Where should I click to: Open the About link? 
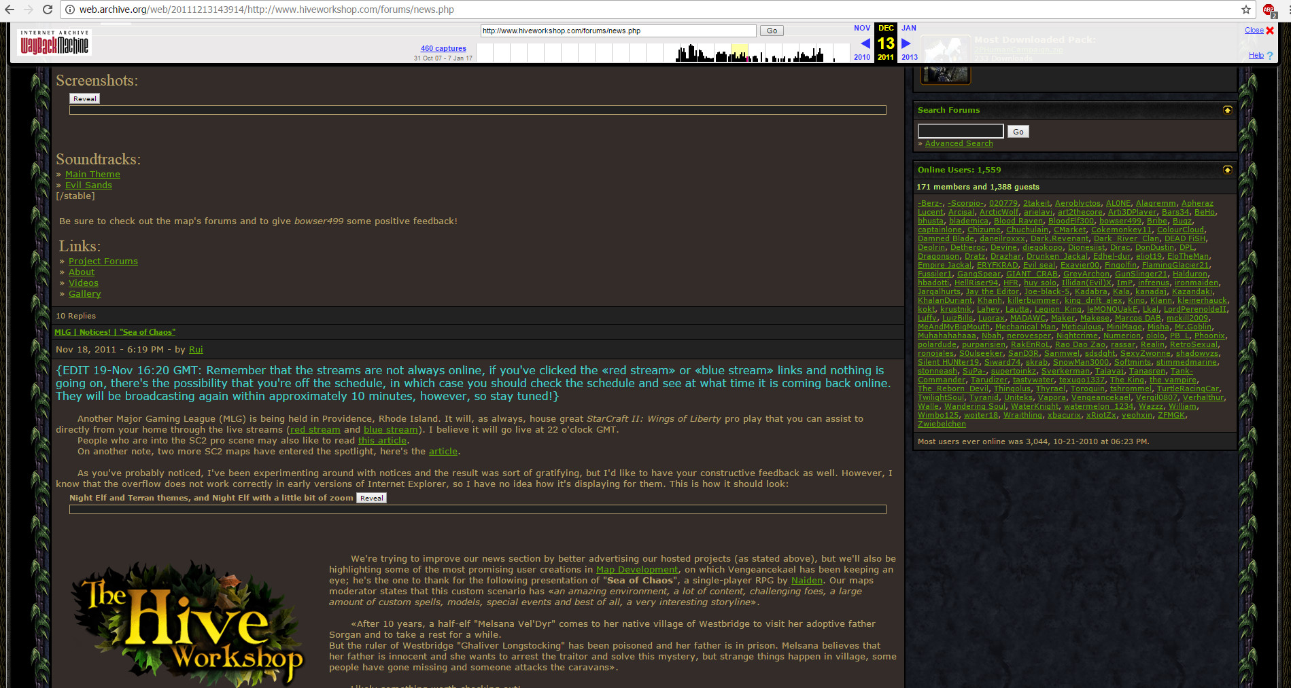tap(82, 272)
